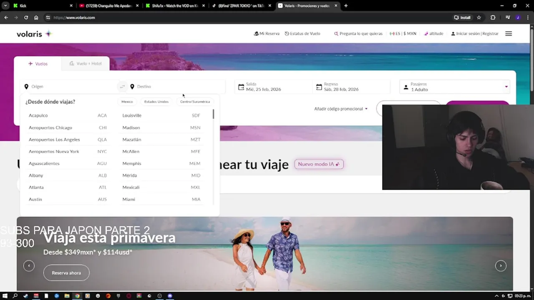Click Iniciar sesión | Registrar

[475, 34]
